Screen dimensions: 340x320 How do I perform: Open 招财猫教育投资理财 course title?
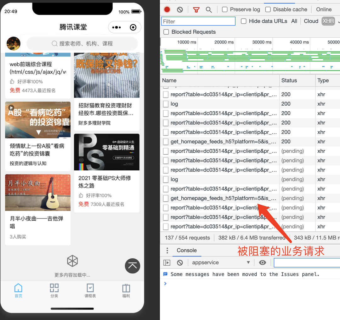click(105, 109)
